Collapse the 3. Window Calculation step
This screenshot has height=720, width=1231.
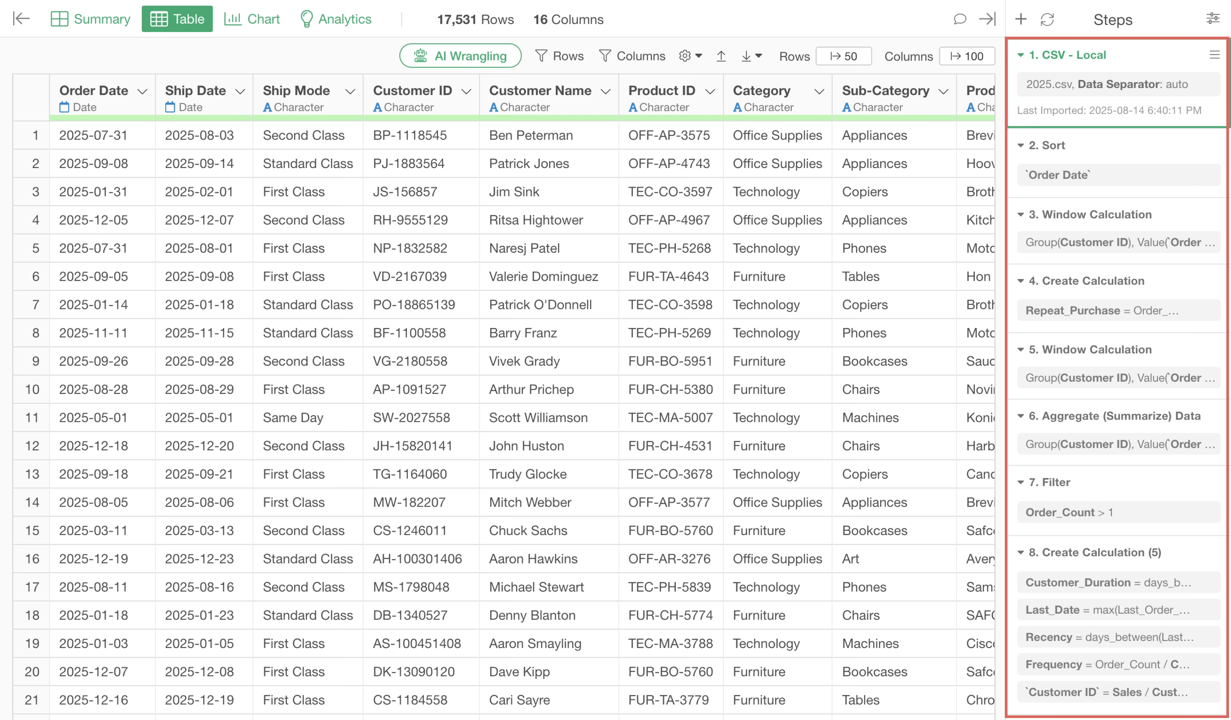click(x=1020, y=215)
